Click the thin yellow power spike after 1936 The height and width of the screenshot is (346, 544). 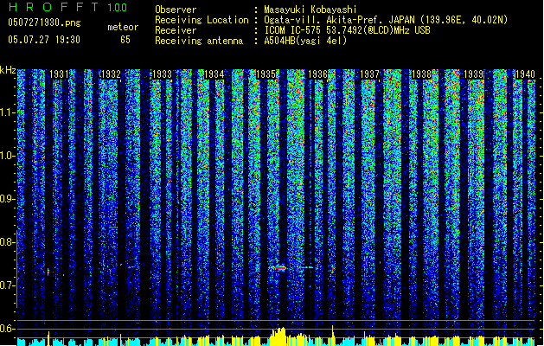point(333,336)
